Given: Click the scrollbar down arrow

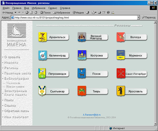Looking at the screenshot, I should [155, 124].
